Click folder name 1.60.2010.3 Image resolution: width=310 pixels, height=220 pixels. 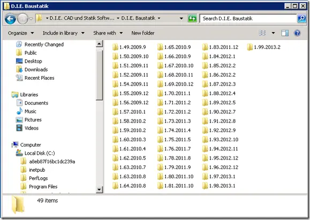click(x=132, y=140)
